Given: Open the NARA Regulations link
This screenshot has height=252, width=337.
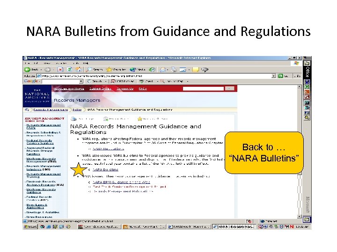Looking at the screenshot, I should click(108, 148).
